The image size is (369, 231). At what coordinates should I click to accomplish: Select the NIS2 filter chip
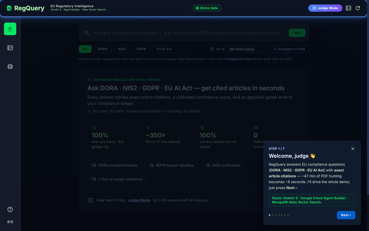tap(122, 49)
